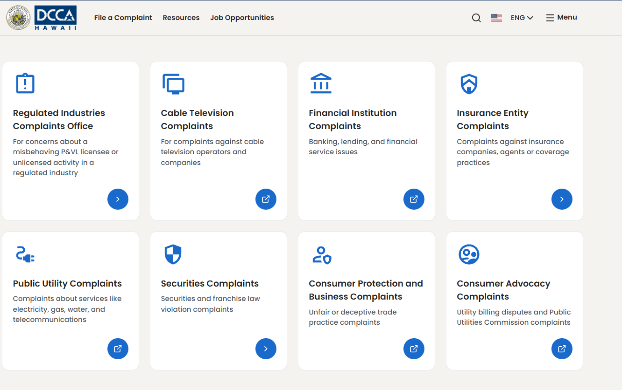Open Public Utility Complaints external link button
The image size is (622, 390).
tap(118, 349)
